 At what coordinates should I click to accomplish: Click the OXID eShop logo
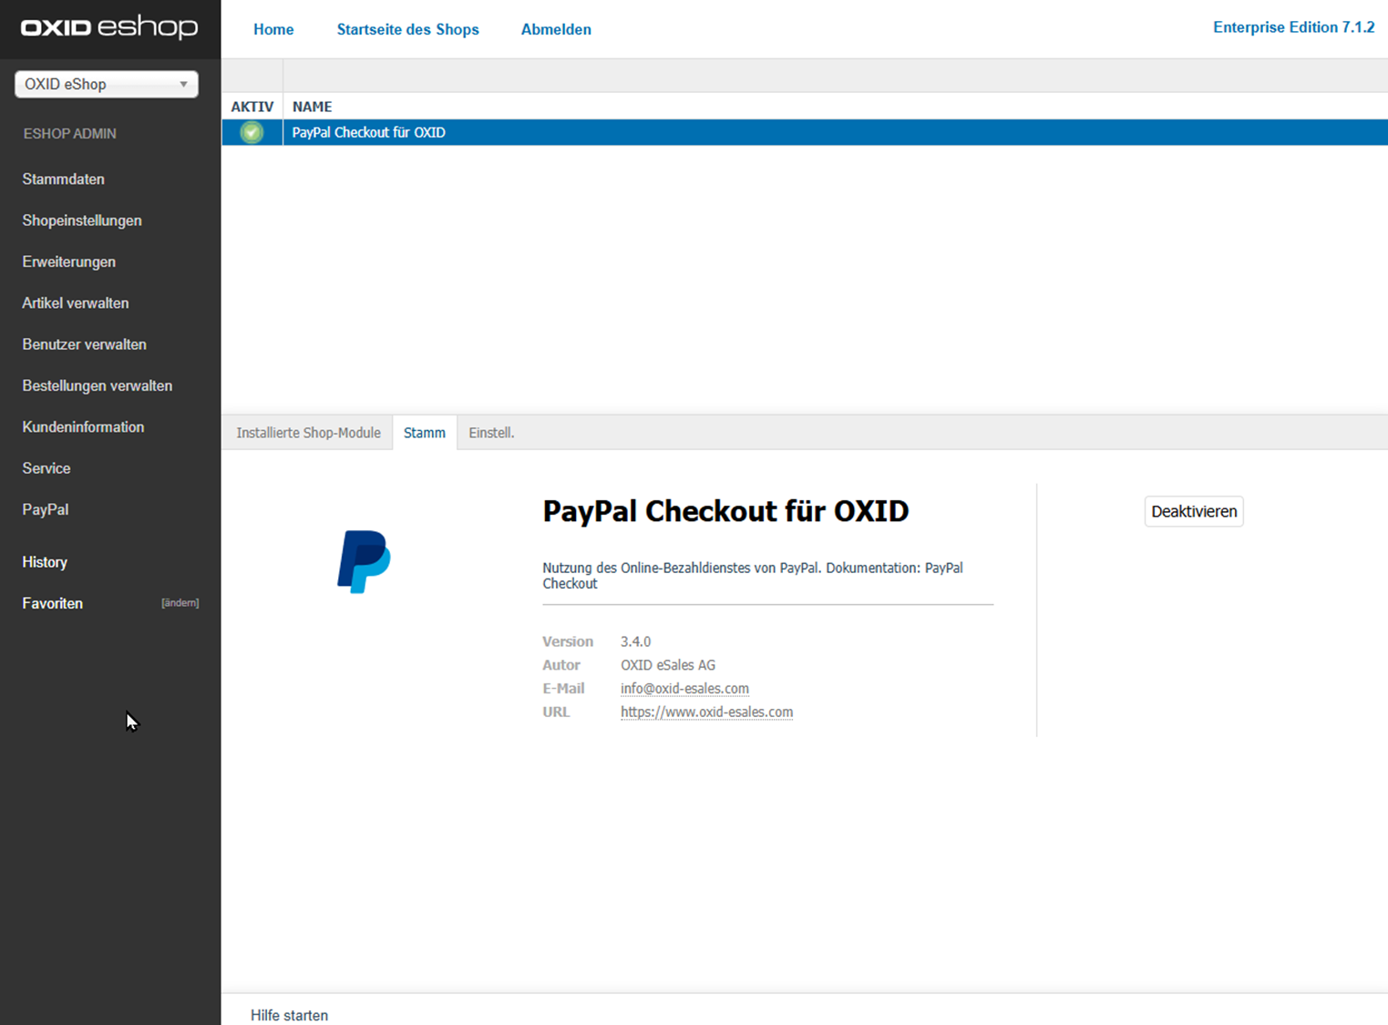tap(109, 27)
